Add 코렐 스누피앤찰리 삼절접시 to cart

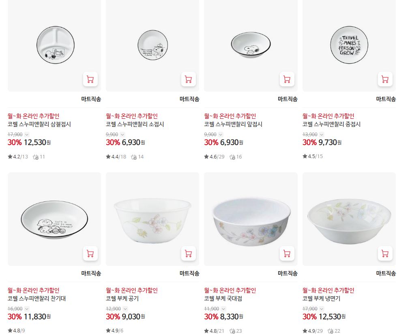pos(90,79)
